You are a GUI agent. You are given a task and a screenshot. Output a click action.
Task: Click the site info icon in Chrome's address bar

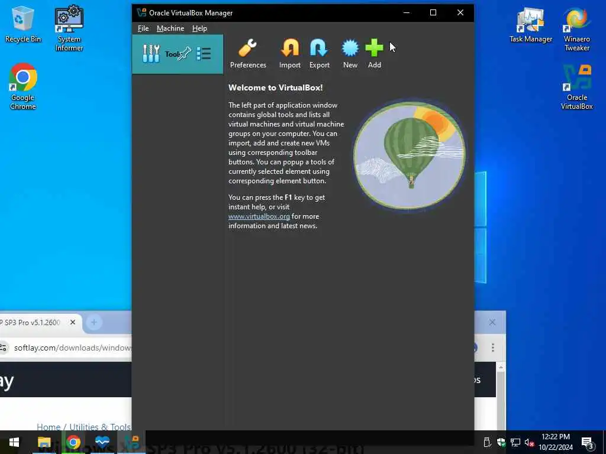3,348
